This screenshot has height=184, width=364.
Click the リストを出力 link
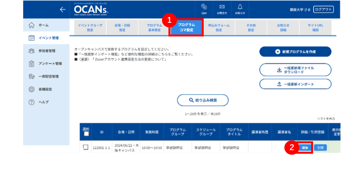(326, 119)
